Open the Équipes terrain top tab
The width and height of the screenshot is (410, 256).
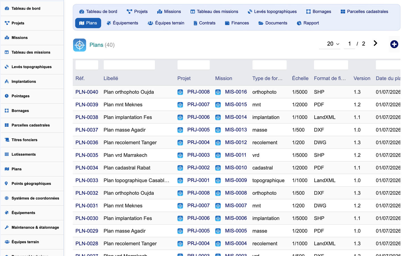click(166, 23)
